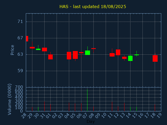Select the red candlestick for day 29
Screen dimensions: 167x125
tap(32, 48)
